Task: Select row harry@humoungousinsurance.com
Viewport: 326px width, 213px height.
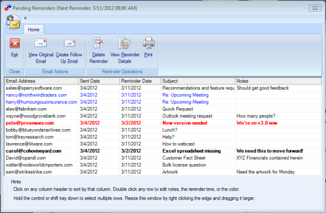Action: (163, 102)
